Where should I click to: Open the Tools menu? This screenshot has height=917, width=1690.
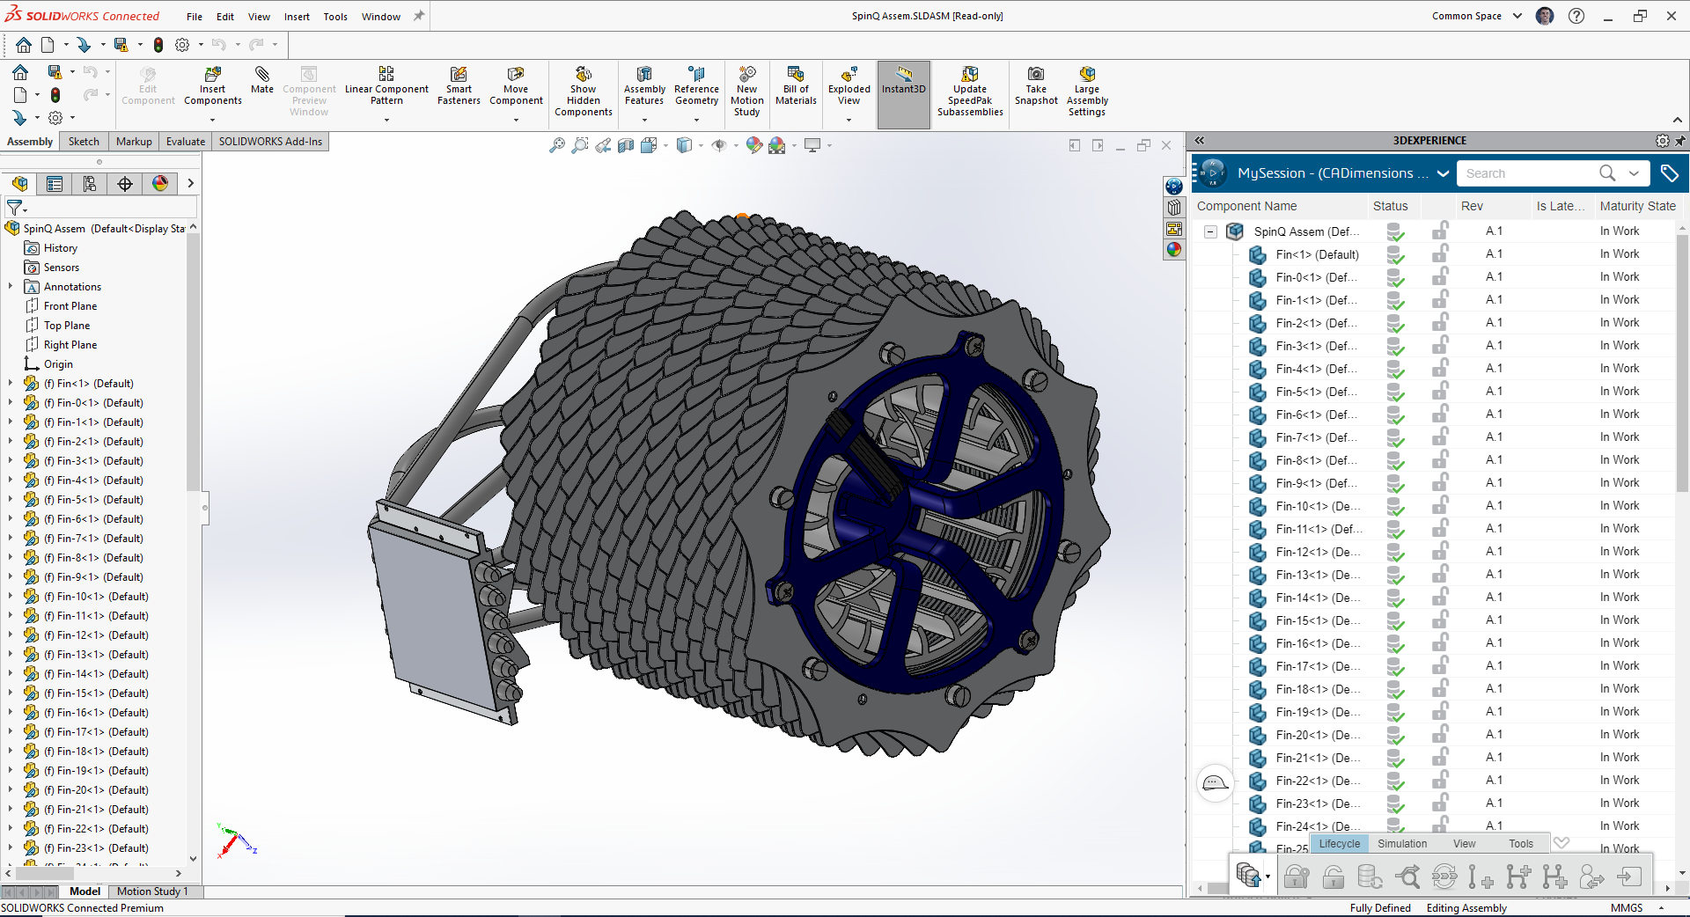pyautogui.click(x=334, y=17)
